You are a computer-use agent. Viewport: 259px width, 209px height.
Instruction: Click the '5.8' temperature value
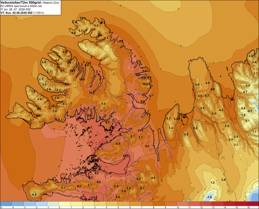click(x=129, y=188)
